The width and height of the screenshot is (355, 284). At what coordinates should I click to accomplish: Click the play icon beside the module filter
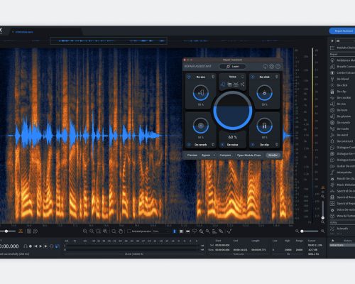(x=332, y=41)
